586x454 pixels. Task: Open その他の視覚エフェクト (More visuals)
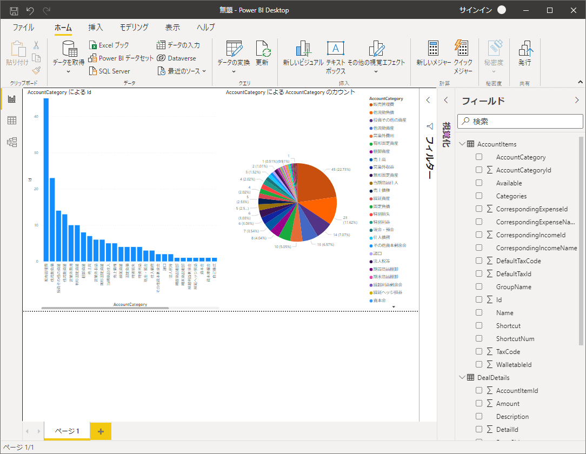coord(376,57)
